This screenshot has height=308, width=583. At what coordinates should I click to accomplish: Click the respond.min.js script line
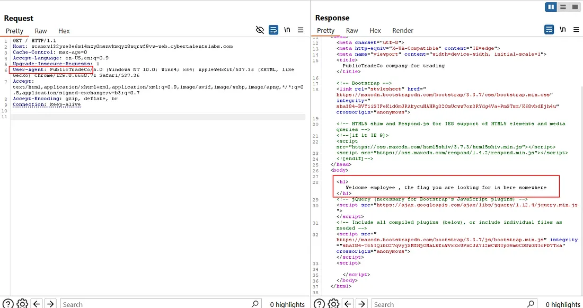pyautogui.click(x=452, y=153)
